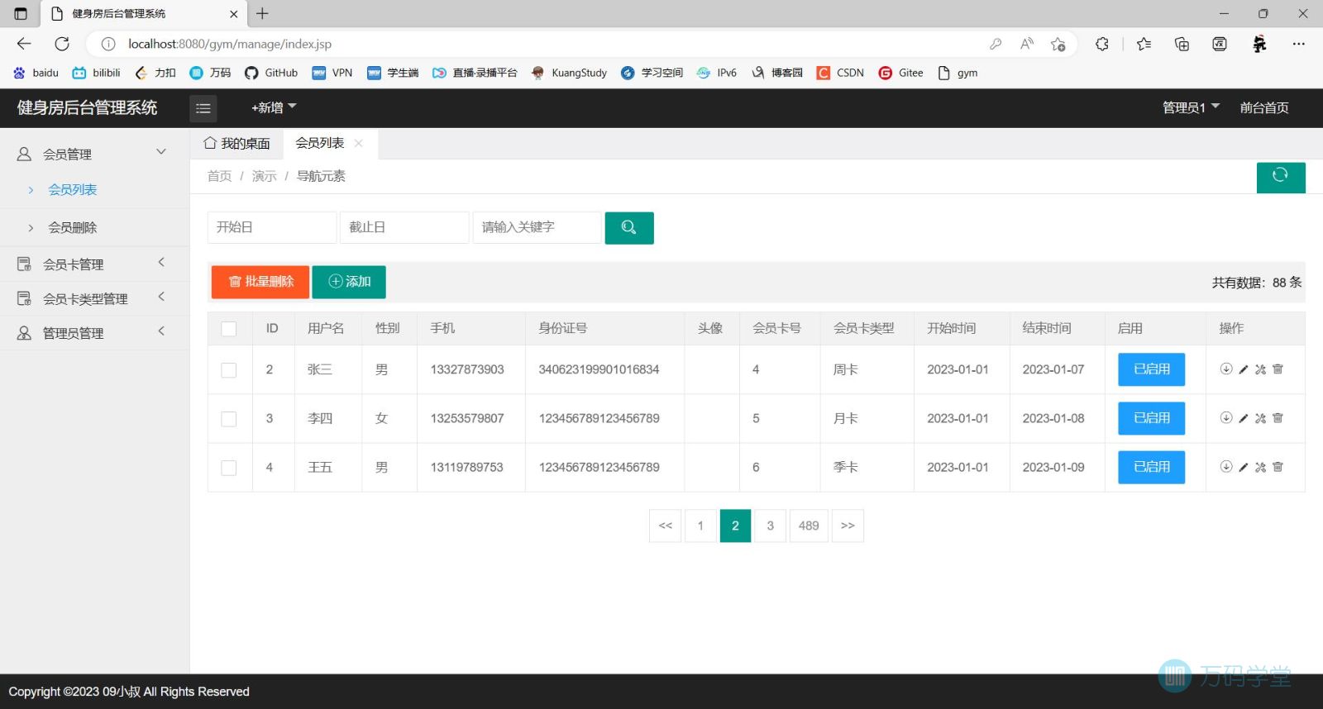Go to the previous page with <<
This screenshot has width=1323, height=709.
coord(666,526)
